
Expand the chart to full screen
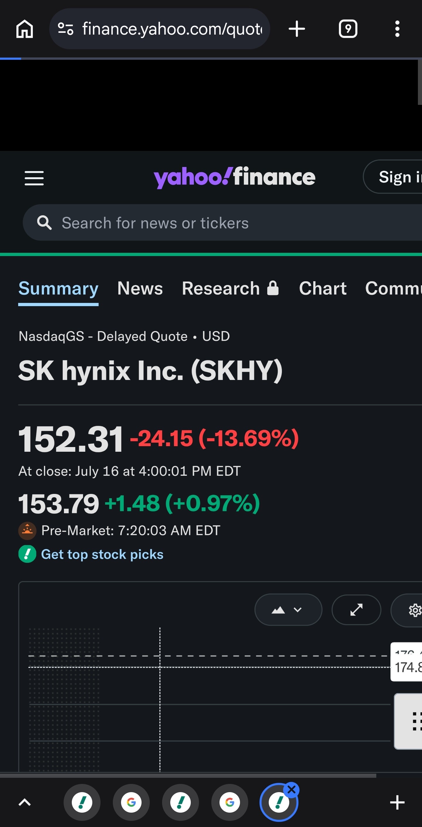coord(356,610)
